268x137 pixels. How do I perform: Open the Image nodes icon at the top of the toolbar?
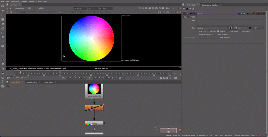3,6
